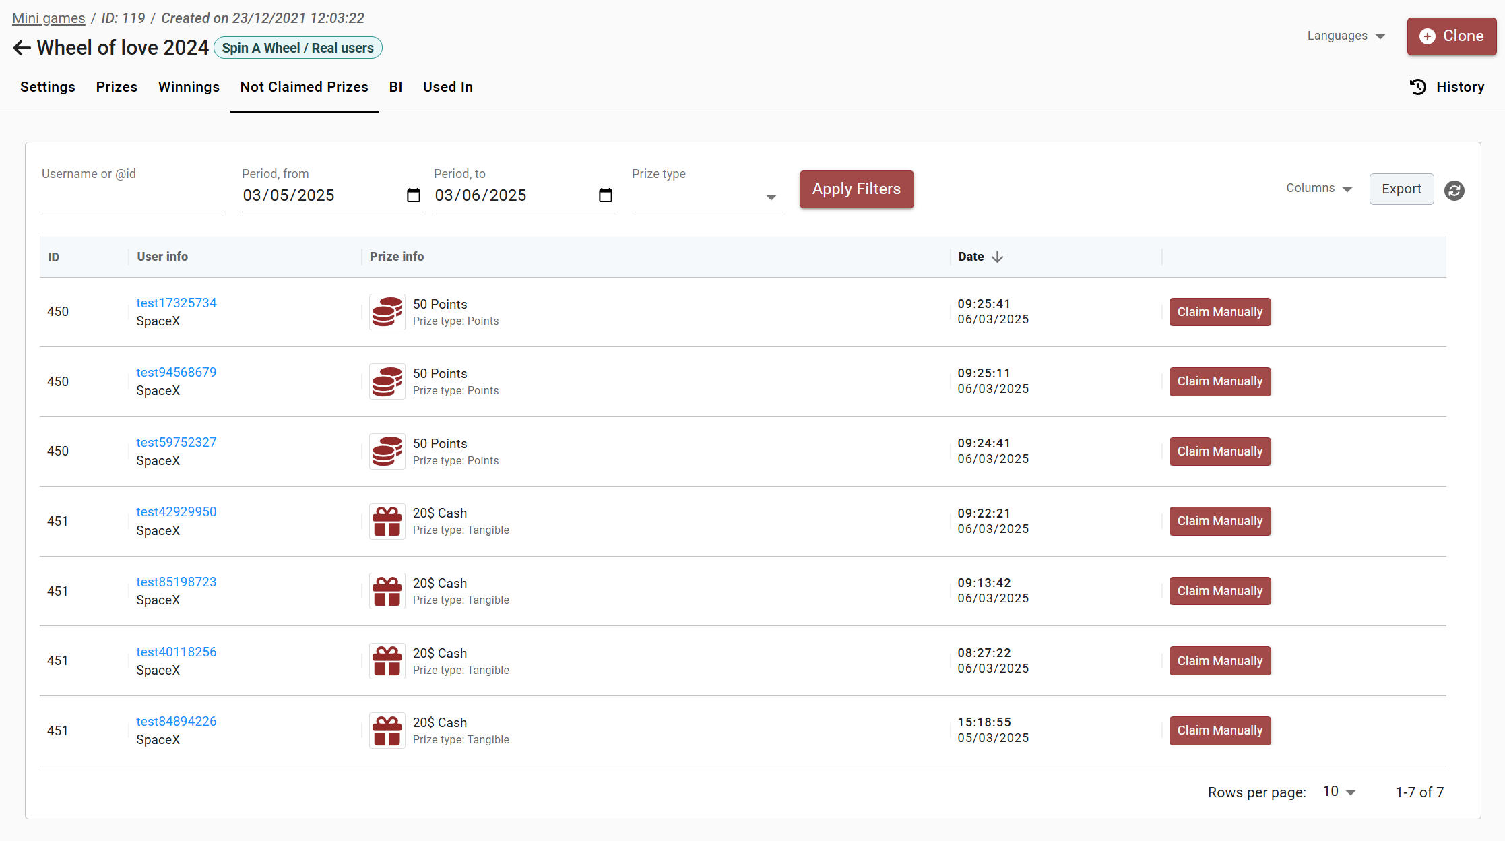The height and width of the screenshot is (841, 1505).
Task: Switch to the Used In tab
Action: (447, 87)
